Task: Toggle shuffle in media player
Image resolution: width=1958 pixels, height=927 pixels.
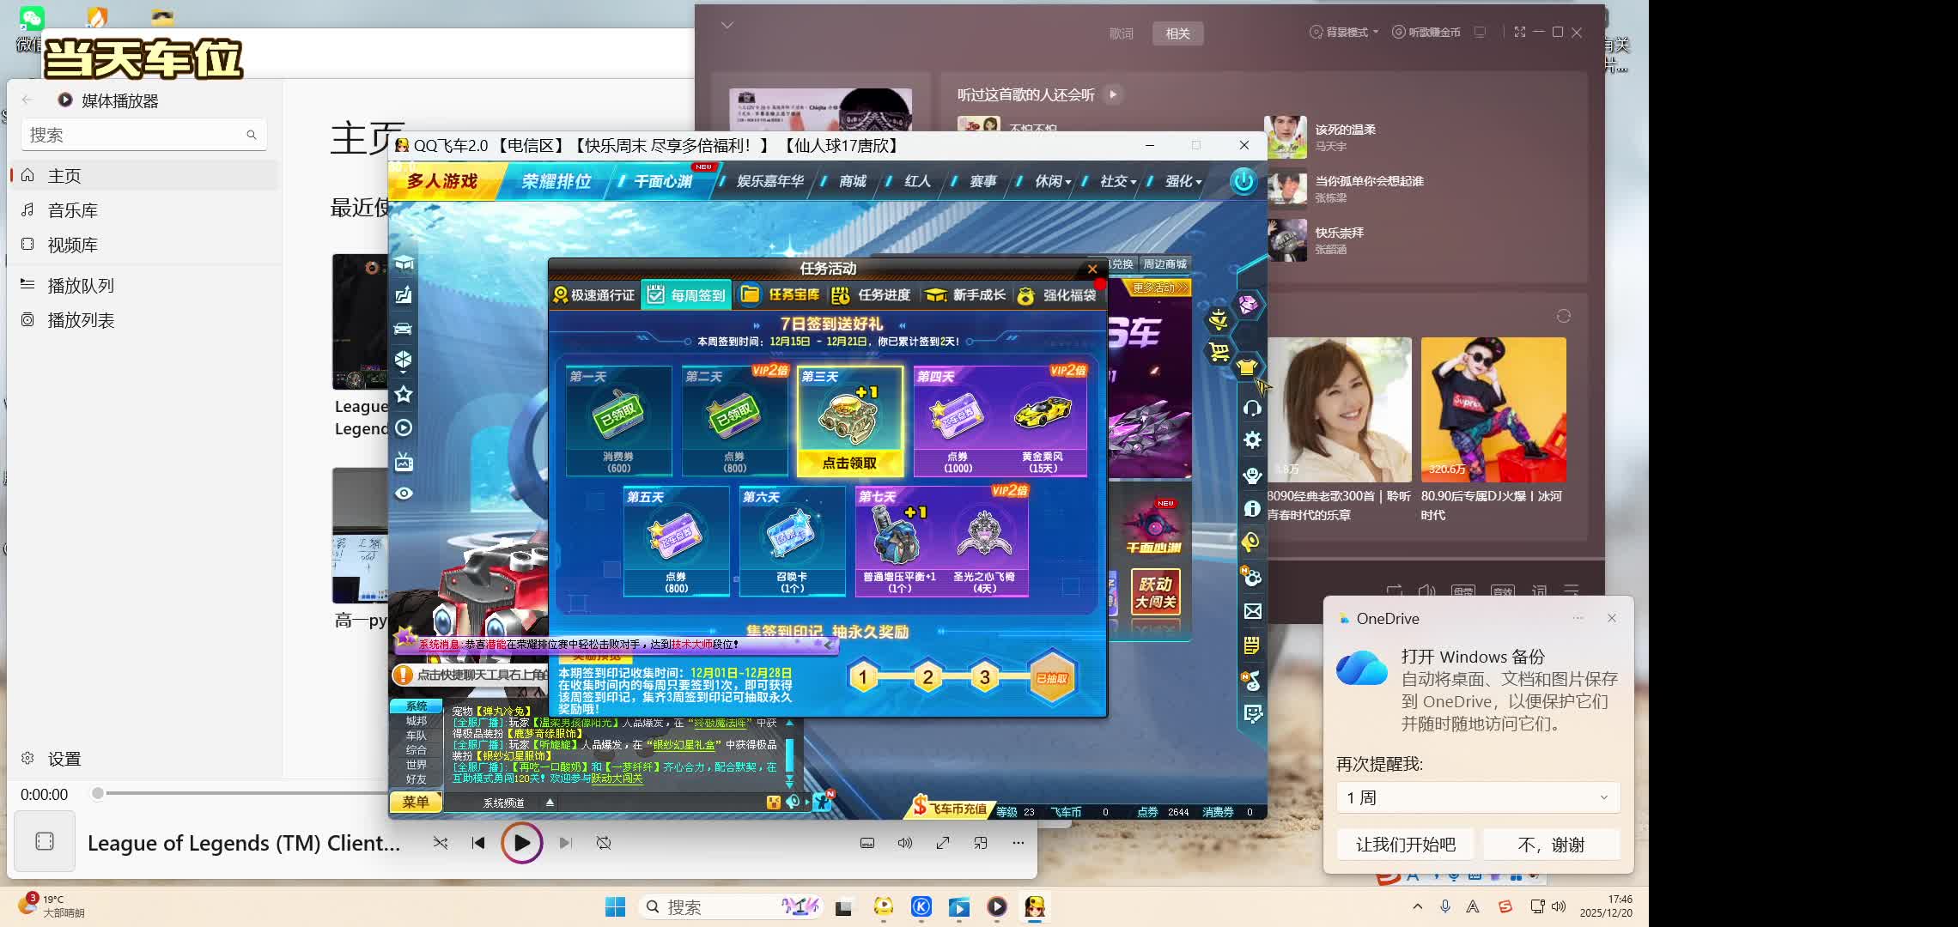Action: click(x=441, y=843)
